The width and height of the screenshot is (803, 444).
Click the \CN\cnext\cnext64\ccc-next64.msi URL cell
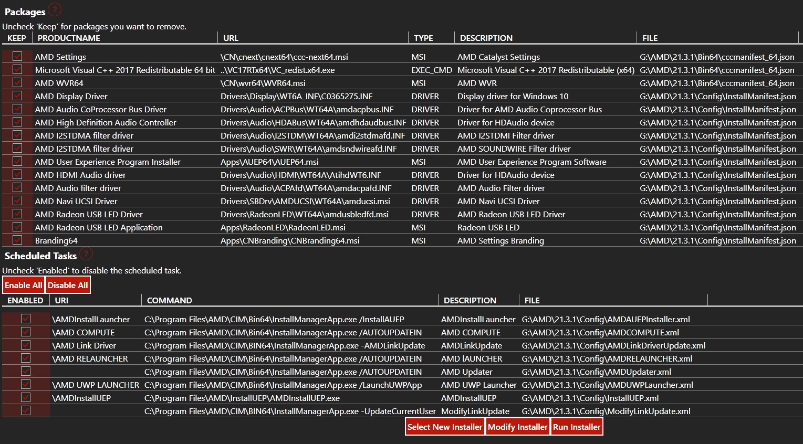pyautogui.click(x=284, y=57)
